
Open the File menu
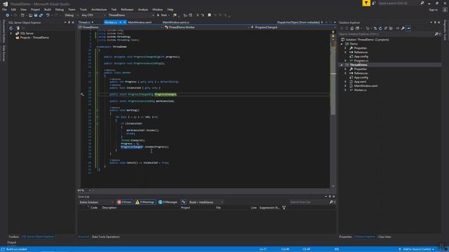coord(4,9)
